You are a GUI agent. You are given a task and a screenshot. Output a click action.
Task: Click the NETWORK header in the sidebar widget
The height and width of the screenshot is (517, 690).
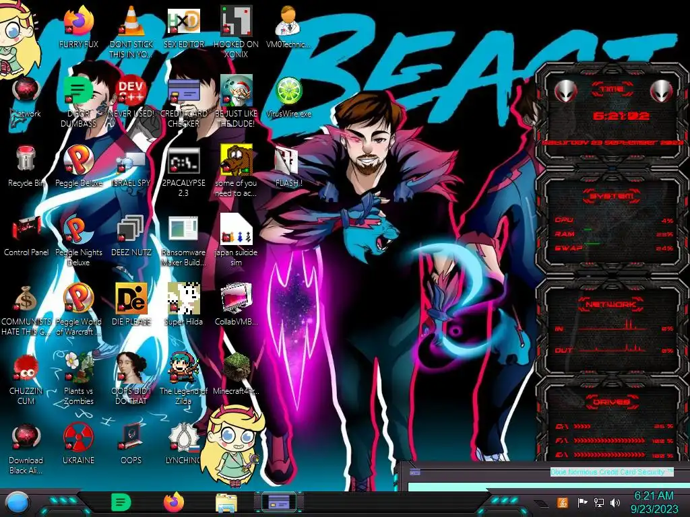pos(610,304)
